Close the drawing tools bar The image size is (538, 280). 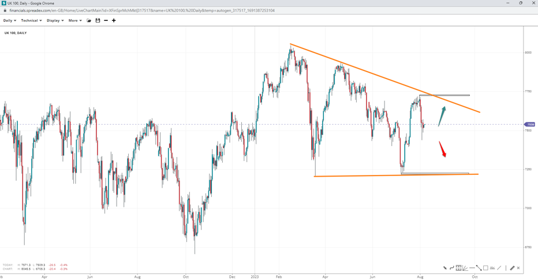[518, 268]
